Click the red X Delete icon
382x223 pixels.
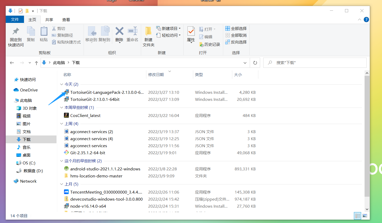coord(119,31)
